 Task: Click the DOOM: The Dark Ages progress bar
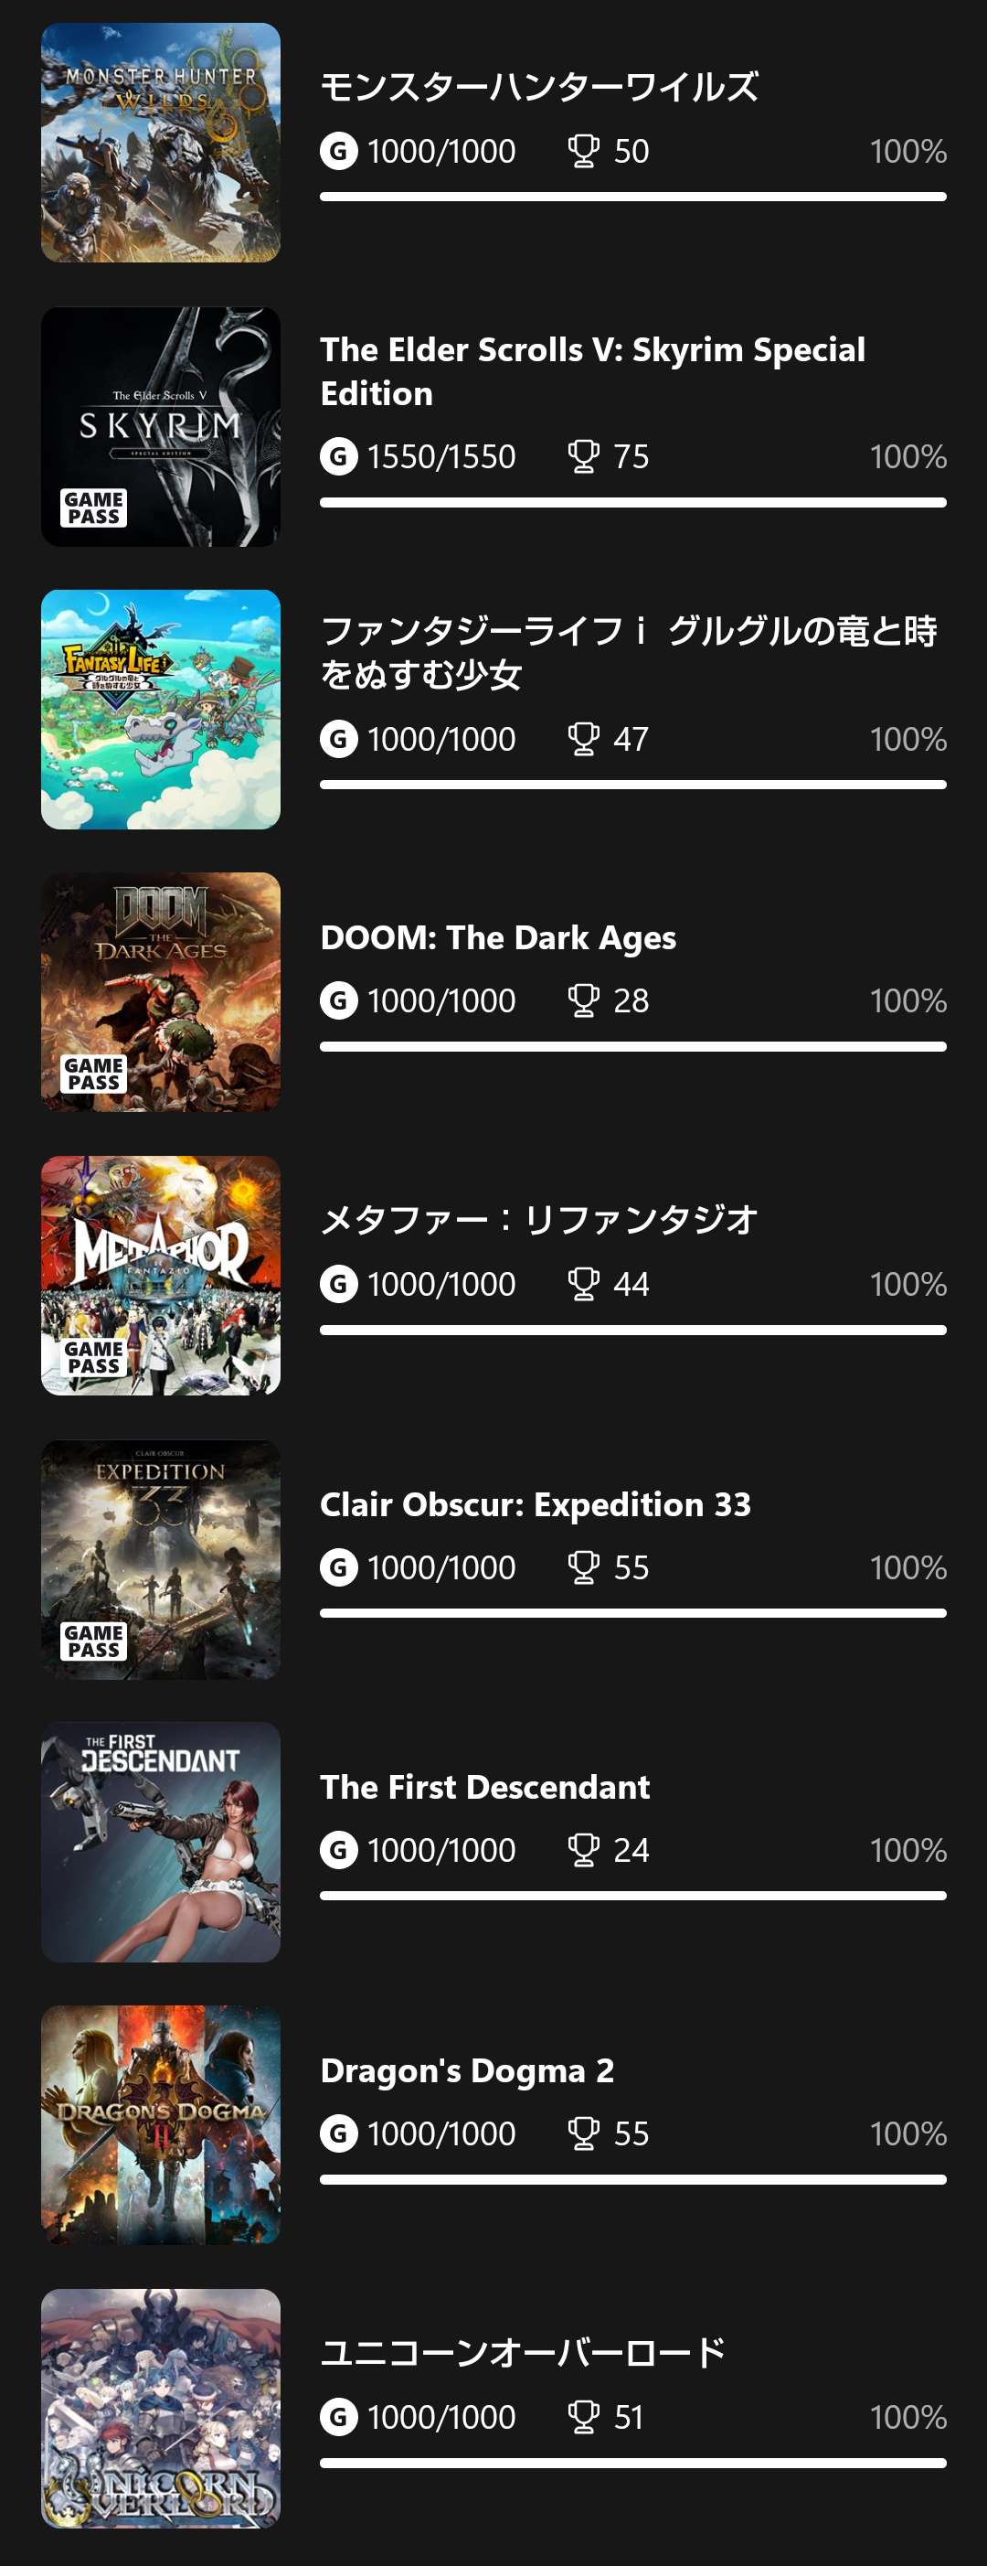click(632, 1047)
